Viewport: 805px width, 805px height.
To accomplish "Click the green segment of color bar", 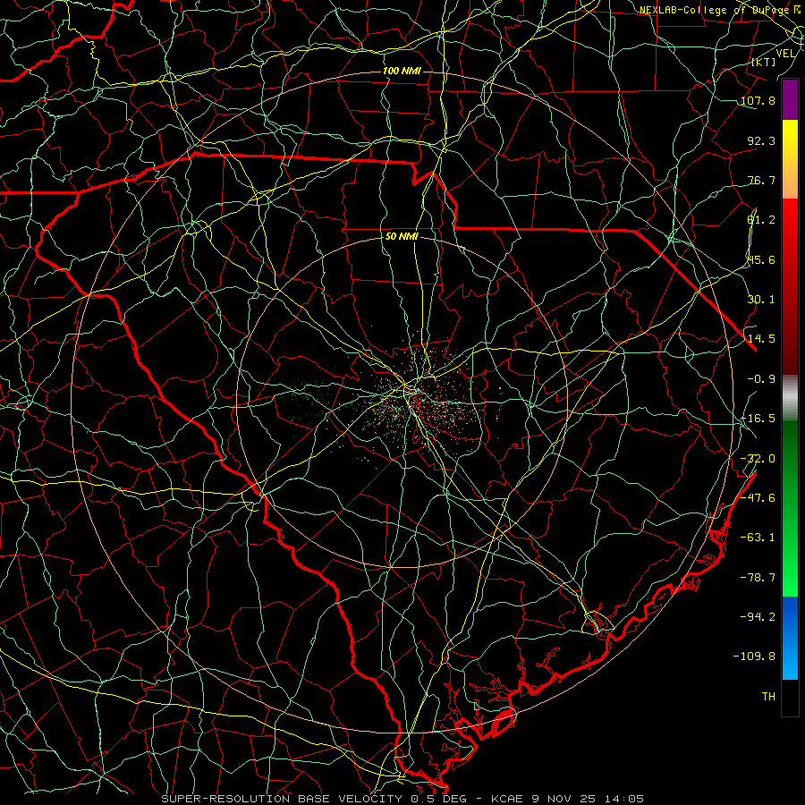I will 790,508.
